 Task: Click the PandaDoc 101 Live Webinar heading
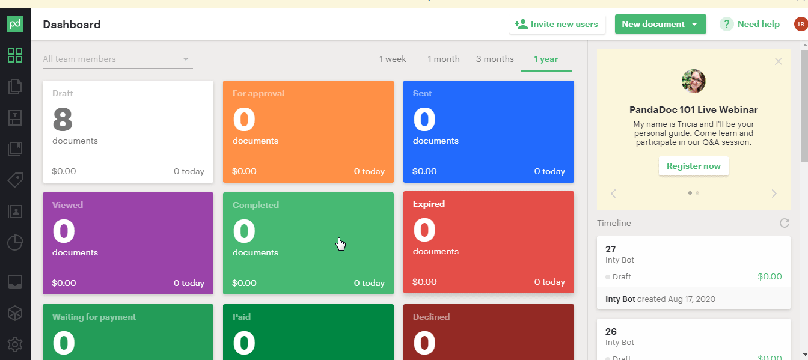pyautogui.click(x=694, y=110)
